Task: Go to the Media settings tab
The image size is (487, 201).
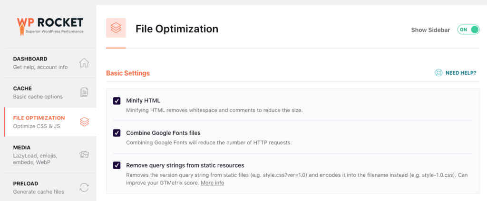Action: coord(22,148)
